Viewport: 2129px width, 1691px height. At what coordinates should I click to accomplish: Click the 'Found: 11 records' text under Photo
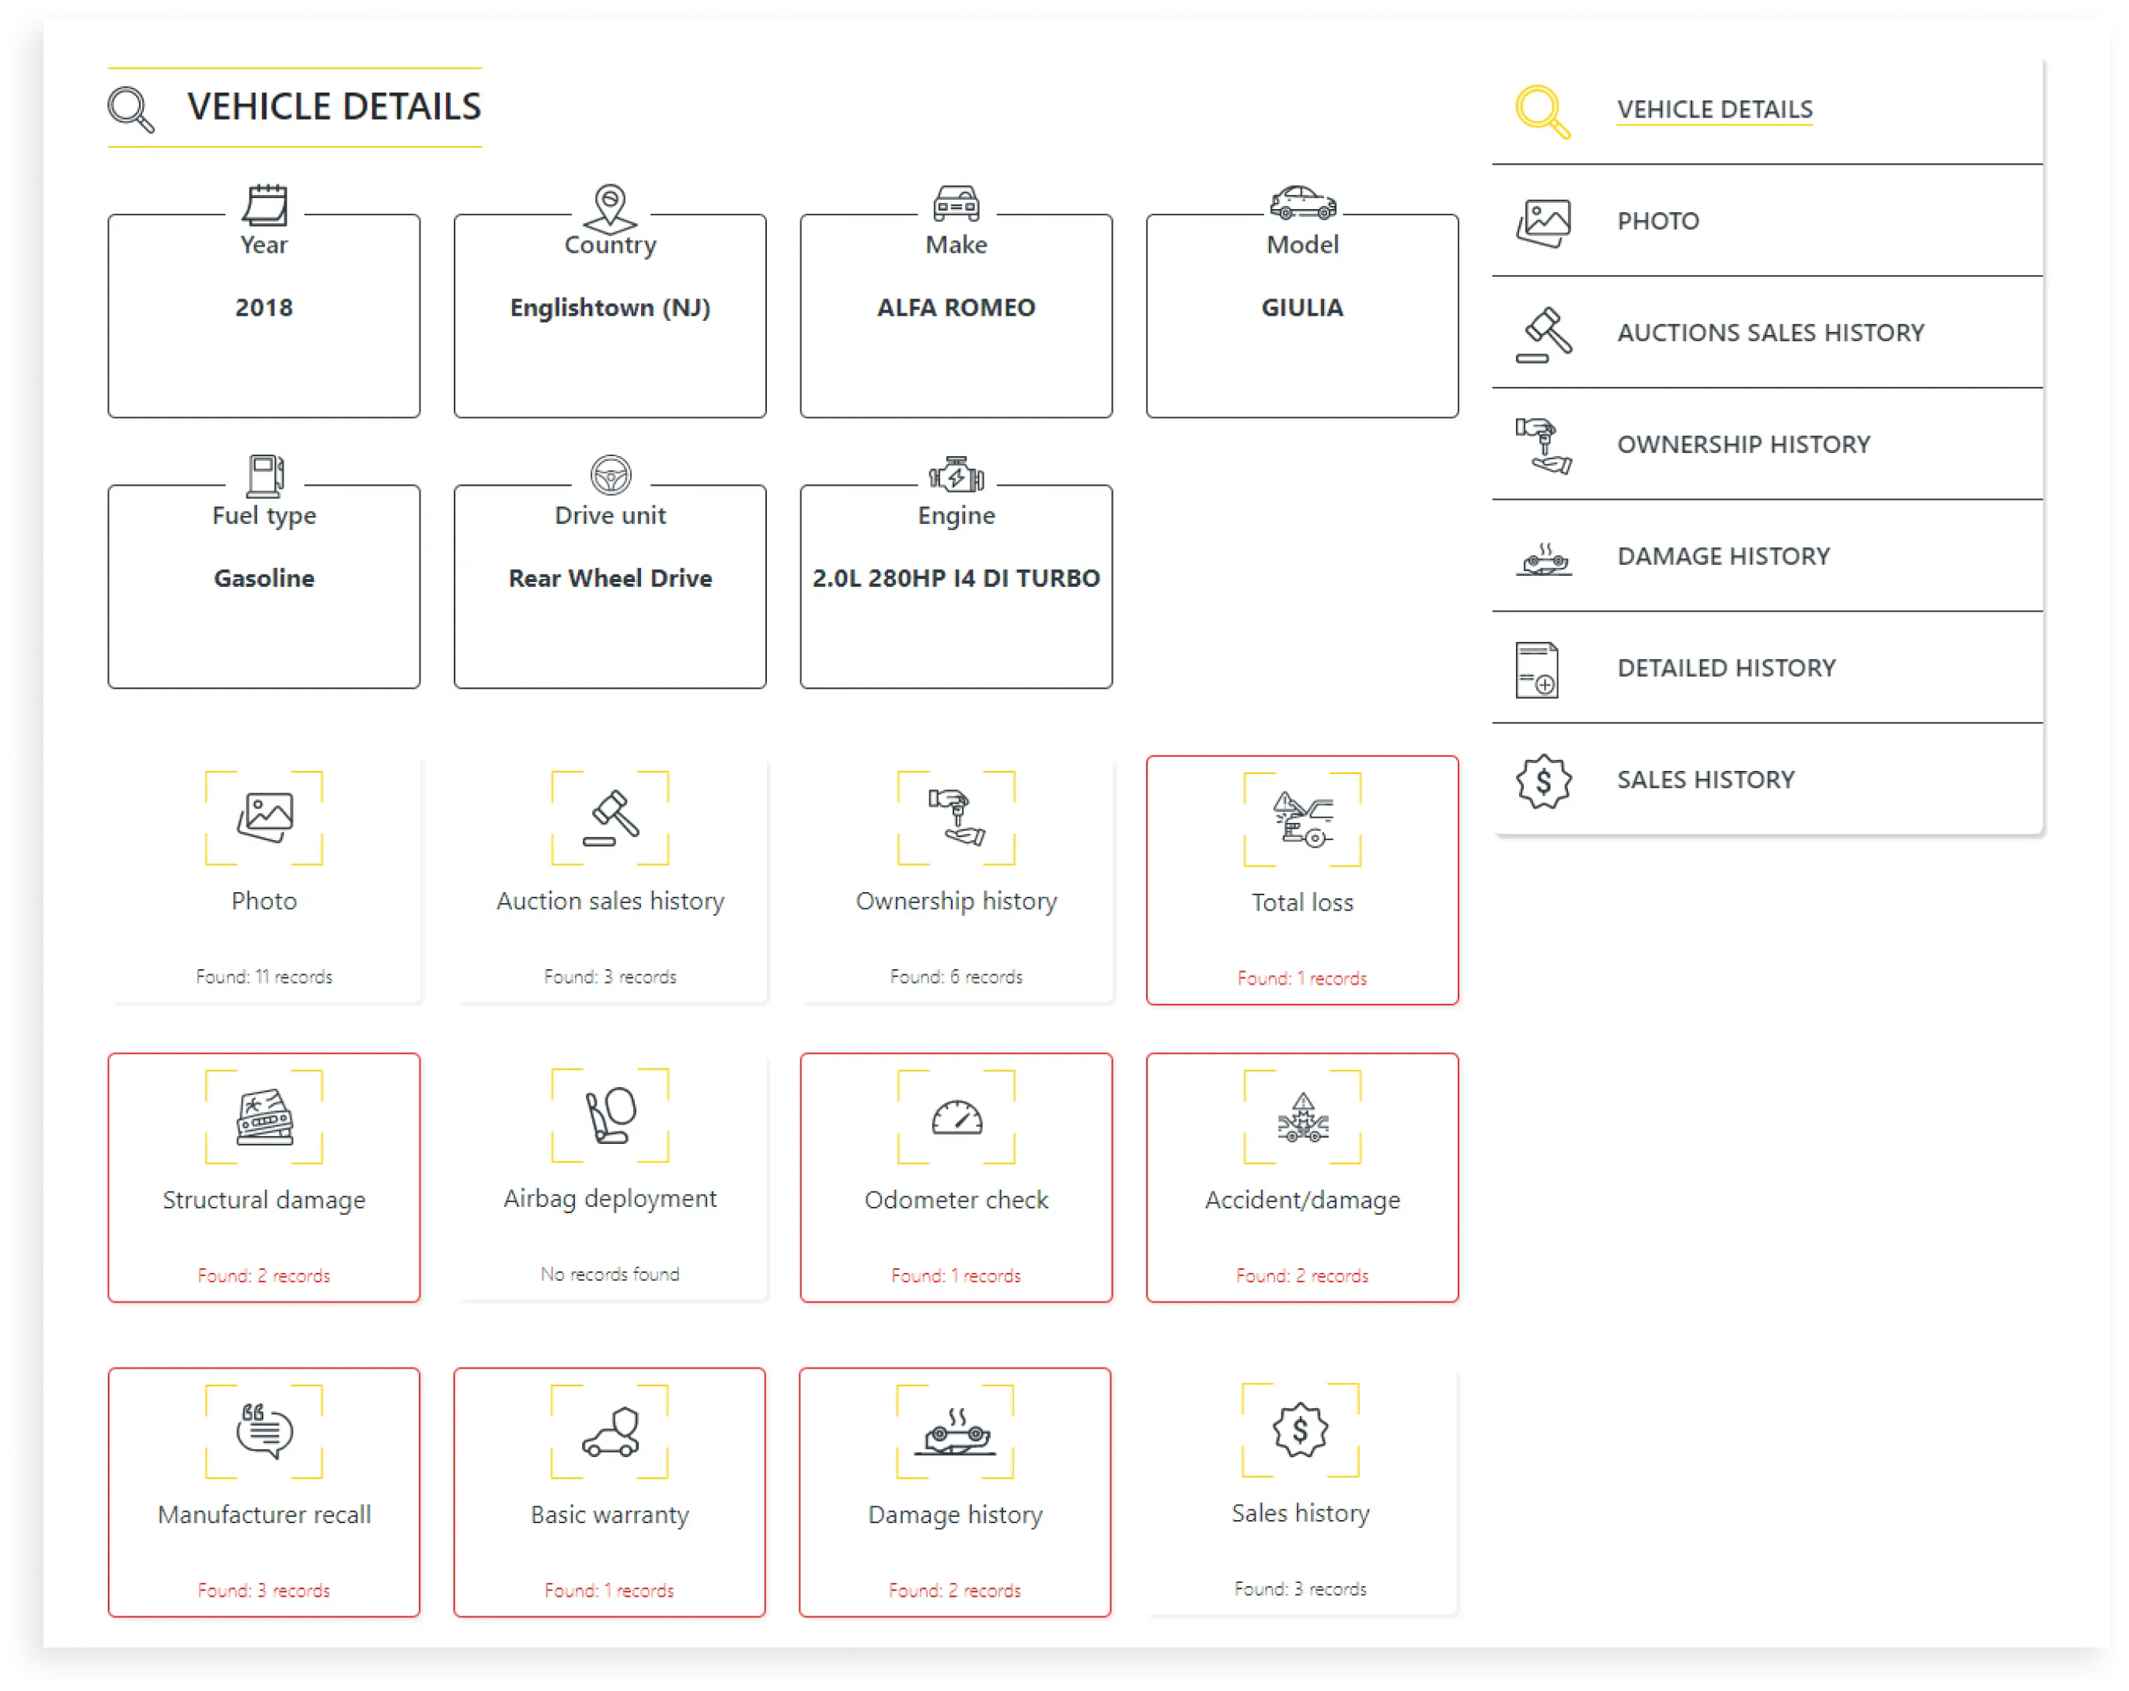[265, 977]
